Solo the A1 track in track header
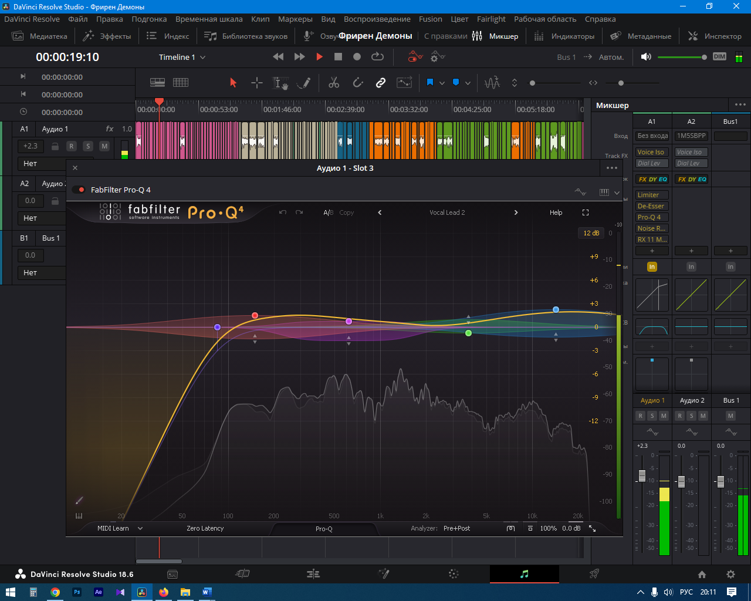 pyautogui.click(x=87, y=146)
